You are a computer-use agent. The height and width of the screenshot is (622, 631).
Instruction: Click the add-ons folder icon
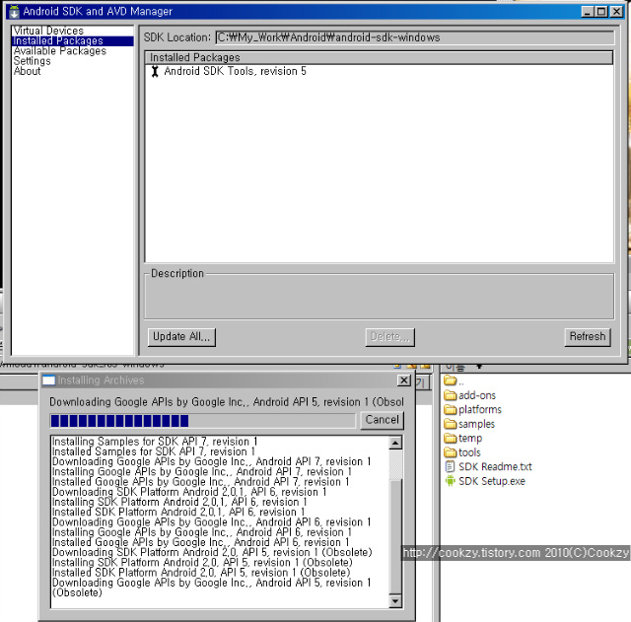point(451,395)
